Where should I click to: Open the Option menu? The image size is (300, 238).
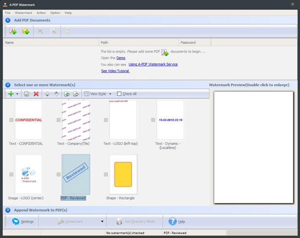click(x=55, y=13)
